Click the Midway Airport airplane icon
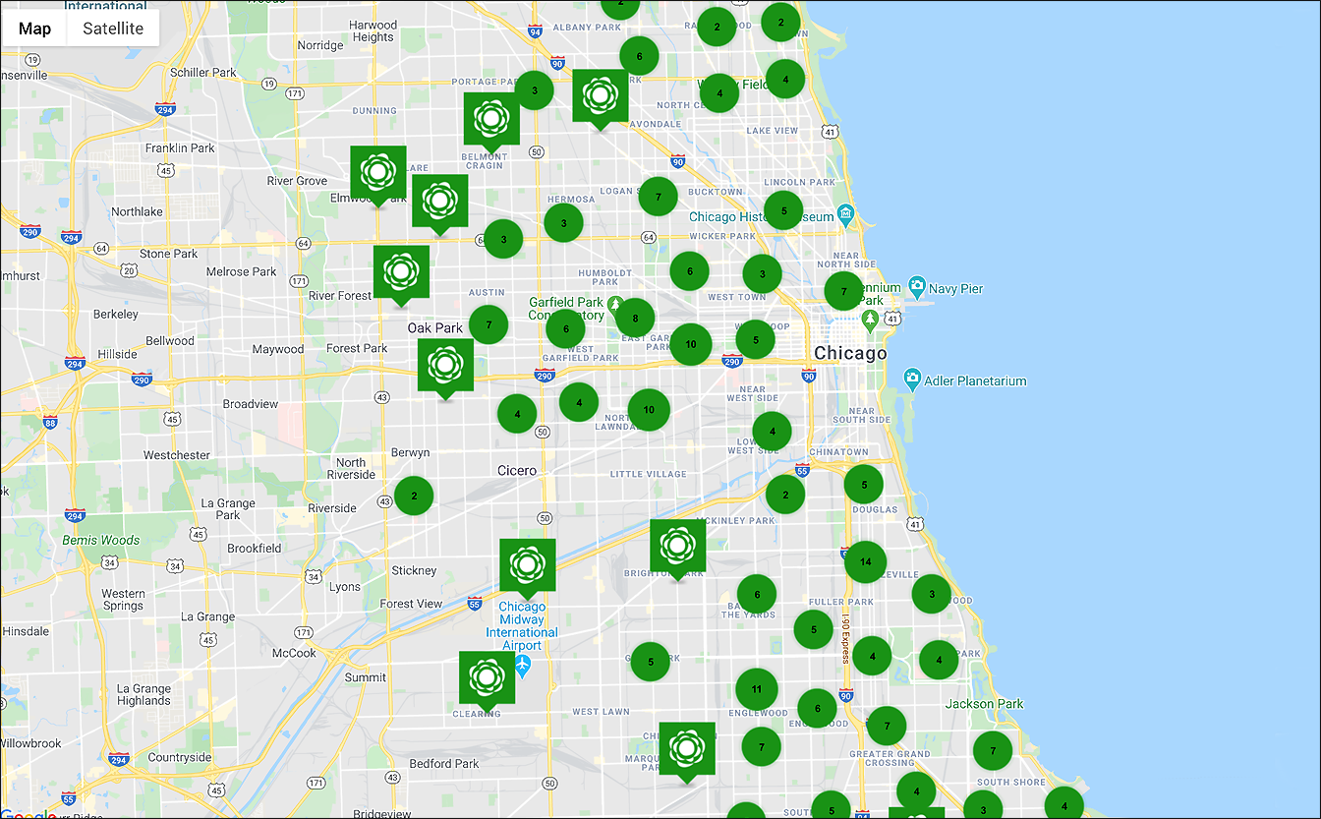Viewport: 1321px width, 819px height. click(522, 667)
